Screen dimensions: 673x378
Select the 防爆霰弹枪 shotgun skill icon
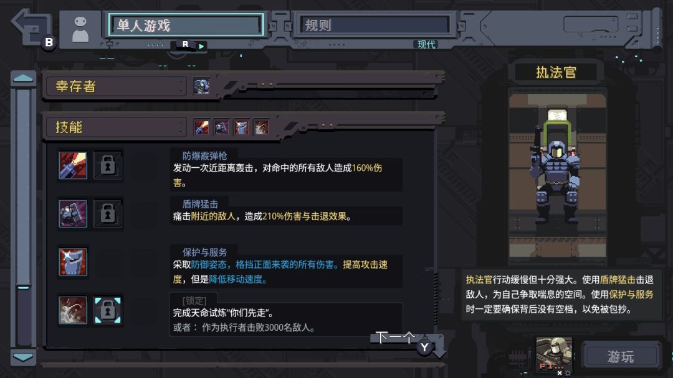point(73,165)
